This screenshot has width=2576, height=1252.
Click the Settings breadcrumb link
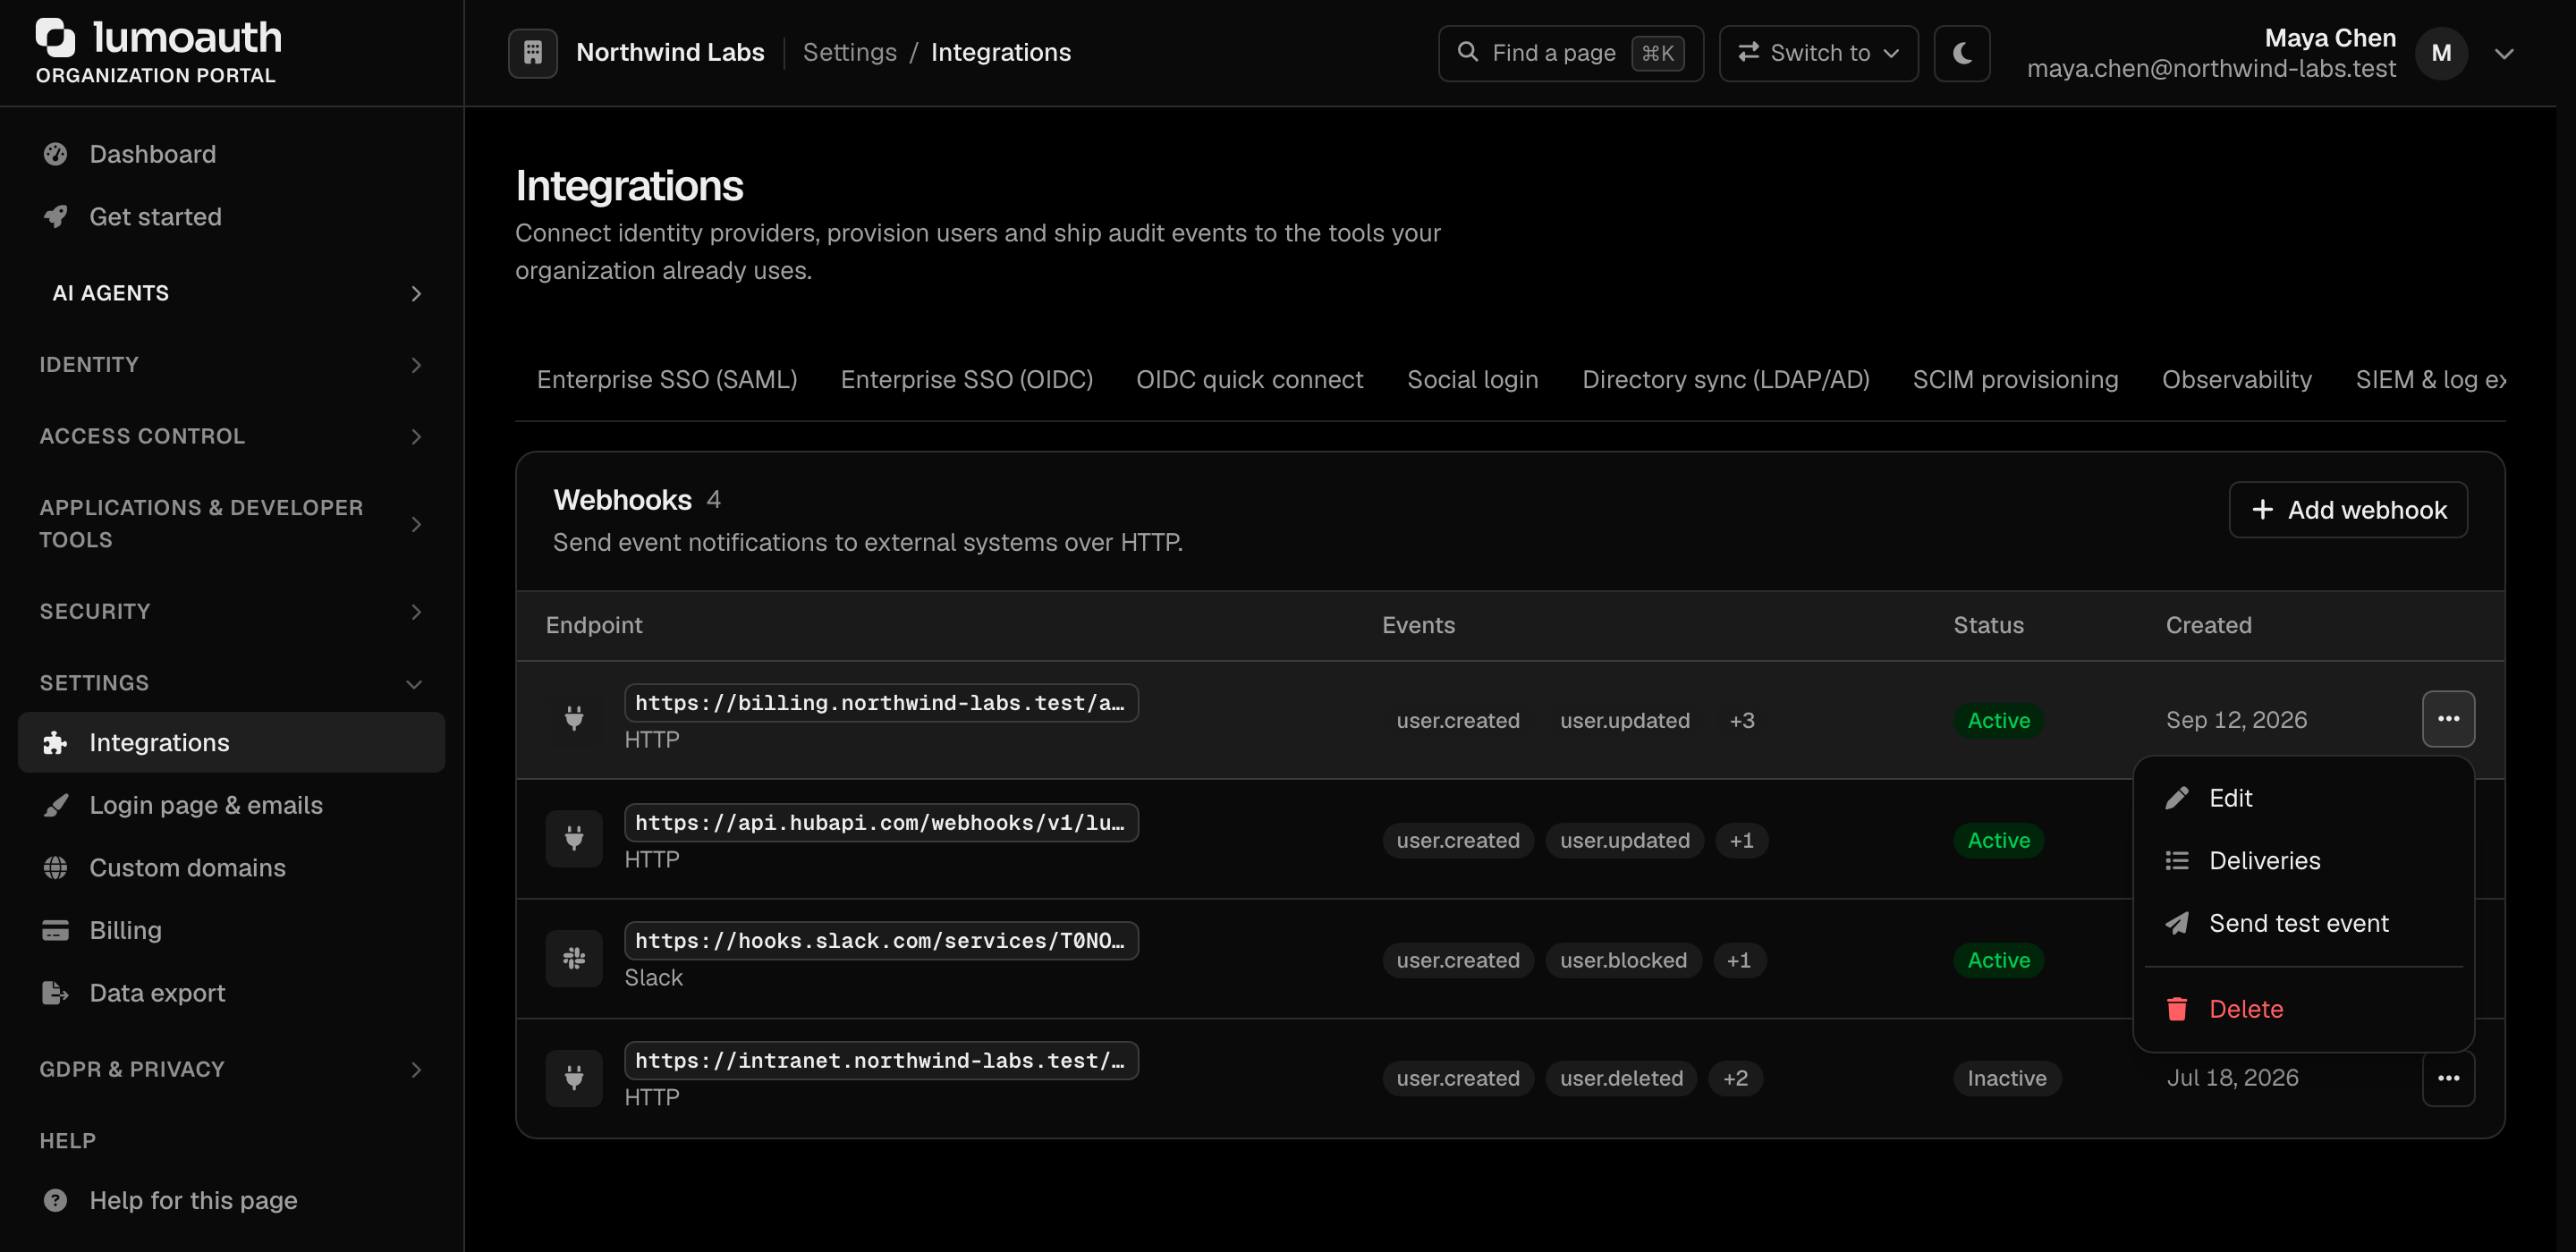coord(849,52)
